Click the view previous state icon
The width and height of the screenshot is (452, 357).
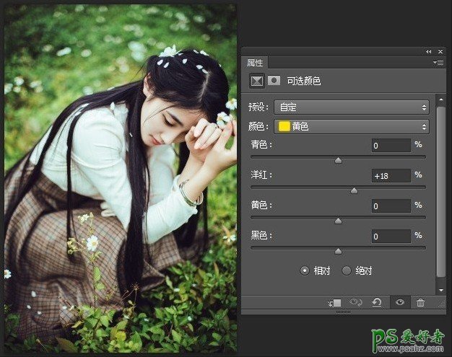[x=356, y=303]
